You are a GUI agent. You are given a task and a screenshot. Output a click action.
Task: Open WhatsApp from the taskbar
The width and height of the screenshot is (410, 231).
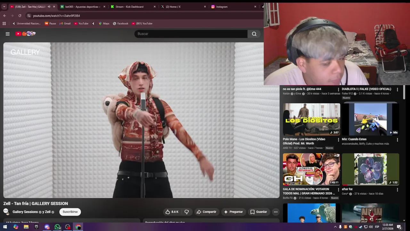click(x=57, y=227)
